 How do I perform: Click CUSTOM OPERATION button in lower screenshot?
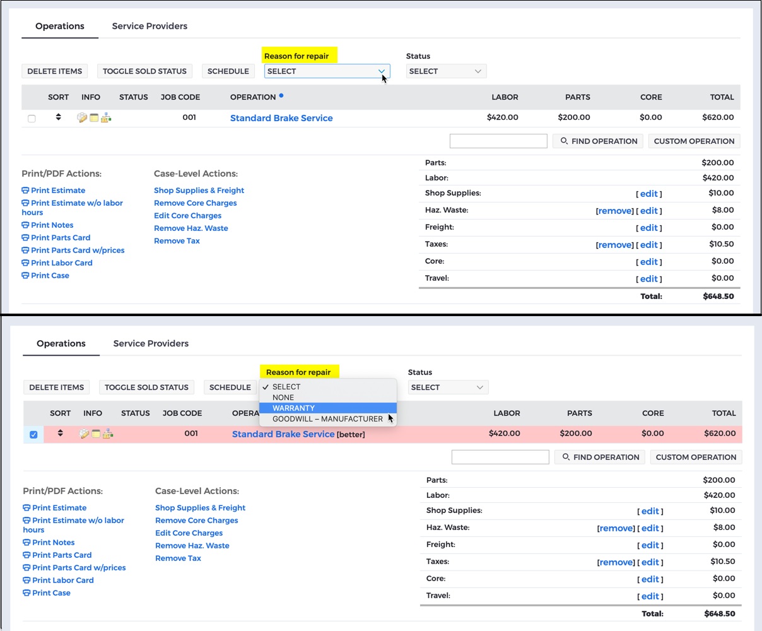[x=696, y=457]
